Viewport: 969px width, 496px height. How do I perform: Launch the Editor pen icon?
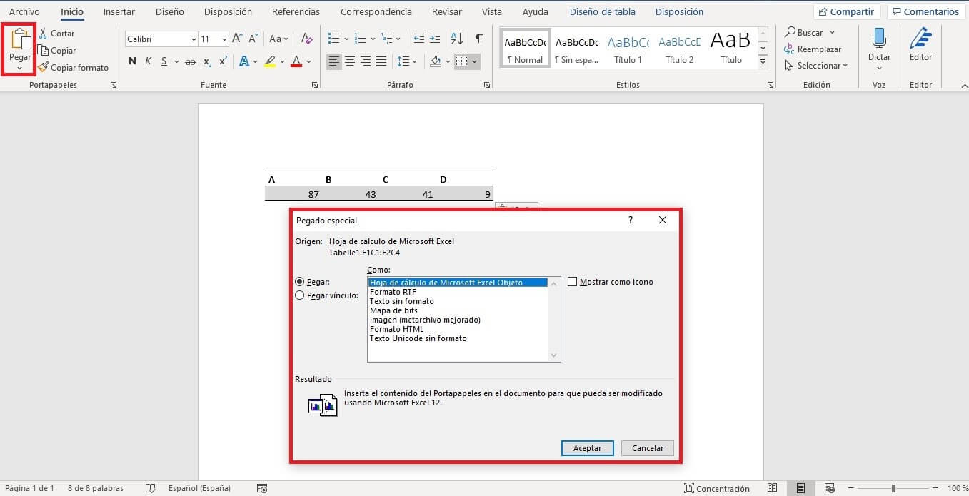click(920, 40)
